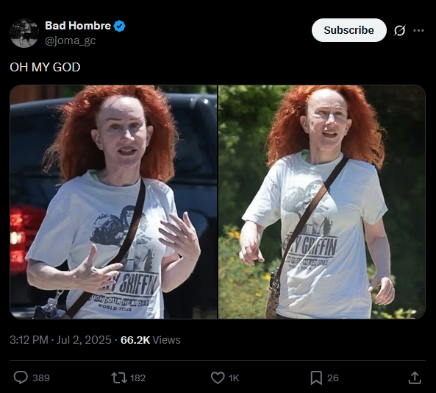
Task: Click the Bad Hombre display name
Action: click(78, 26)
